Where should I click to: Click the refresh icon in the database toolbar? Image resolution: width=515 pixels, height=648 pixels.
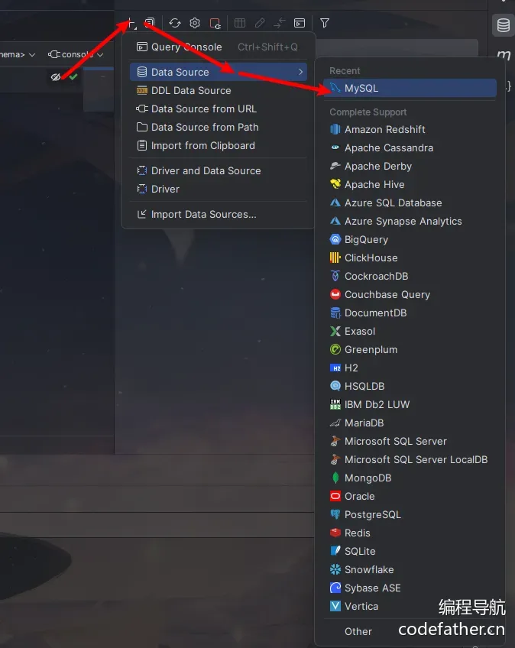pos(175,24)
